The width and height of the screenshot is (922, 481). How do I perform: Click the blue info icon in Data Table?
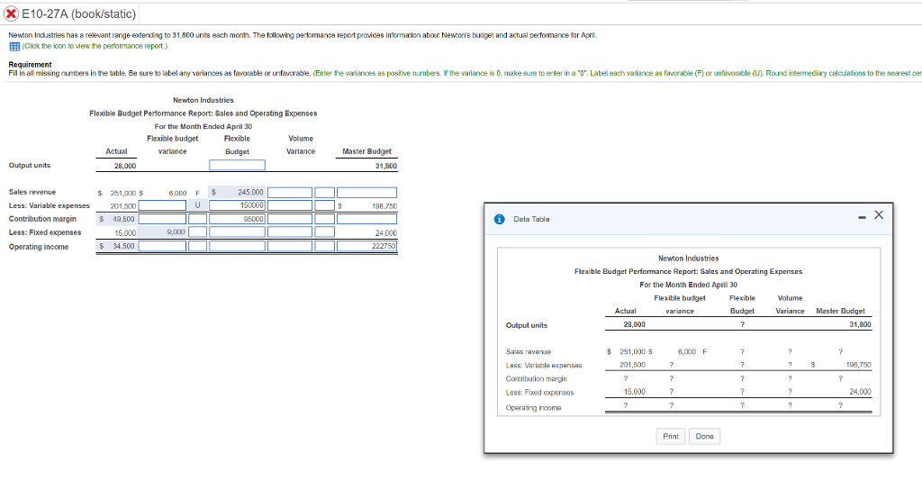[499, 219]
